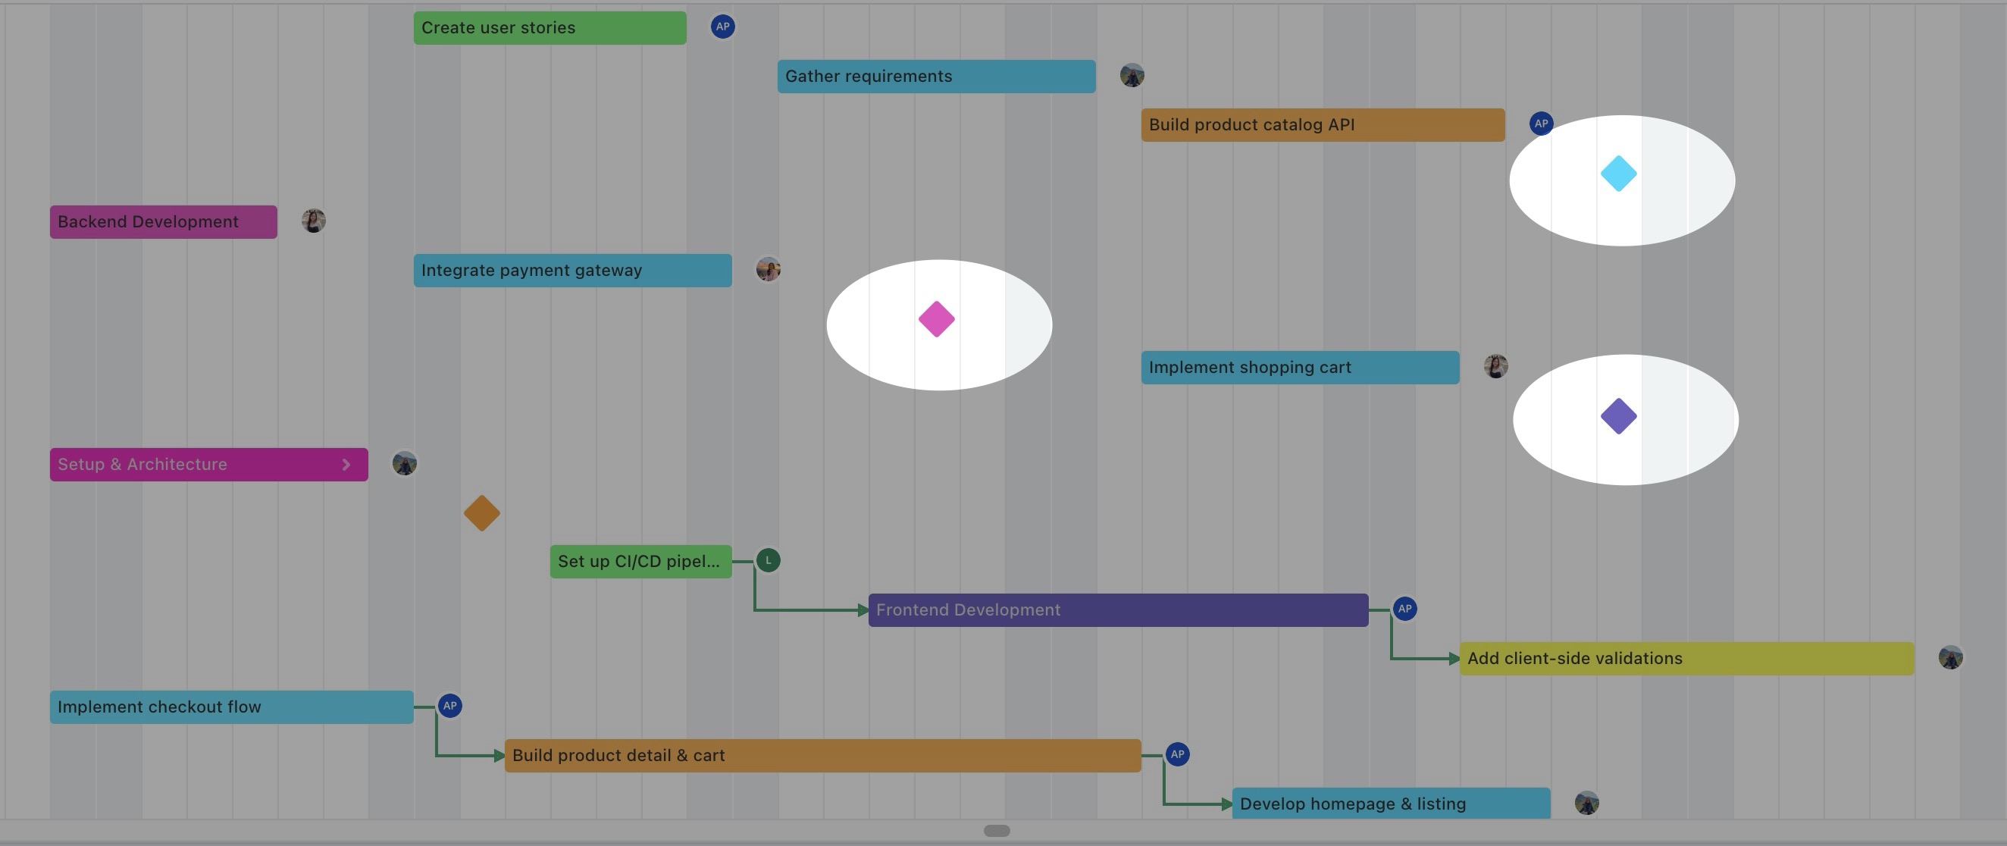Click the green L avatar near CI/CD task

pyautogui.click(x=768, y=560)
